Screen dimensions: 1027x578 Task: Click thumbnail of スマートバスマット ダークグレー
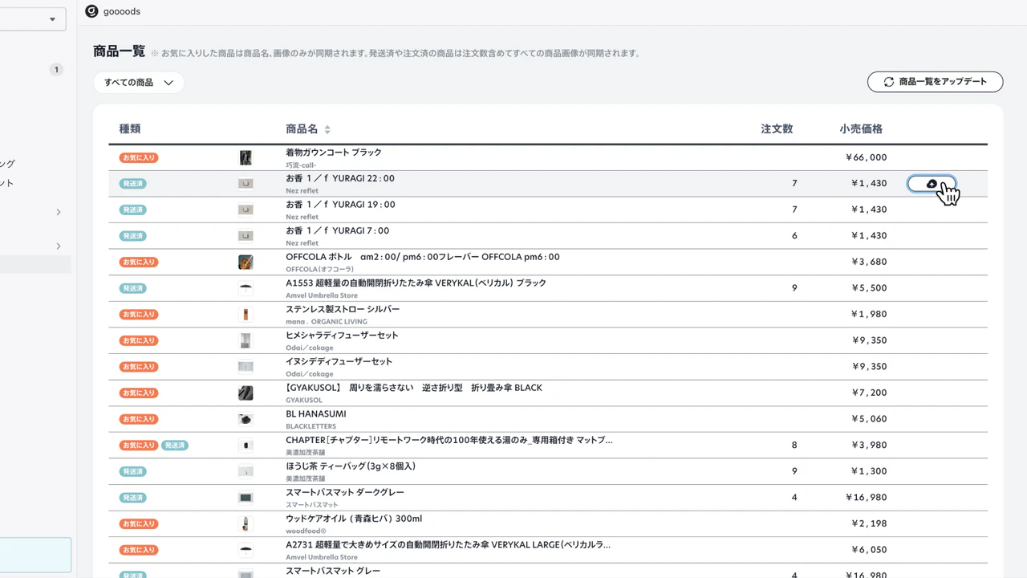246,498
